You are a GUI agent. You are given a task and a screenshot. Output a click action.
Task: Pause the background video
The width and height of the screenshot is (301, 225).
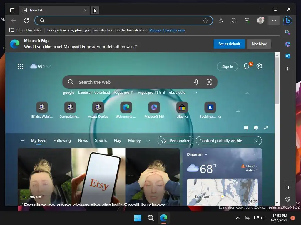pos(246,128)
